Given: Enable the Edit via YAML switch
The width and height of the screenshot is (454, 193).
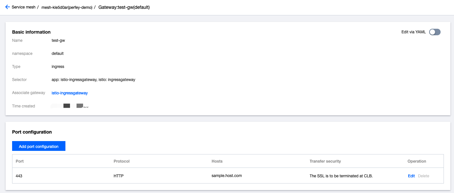Looking at the screenshot, I should [x=435, y=32].
